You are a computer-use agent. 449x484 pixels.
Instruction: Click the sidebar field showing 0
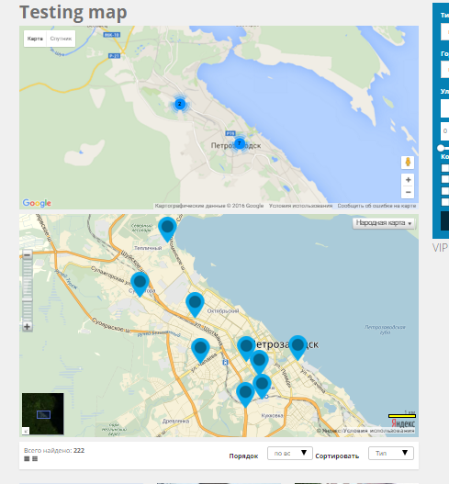(x=444, y=131)
